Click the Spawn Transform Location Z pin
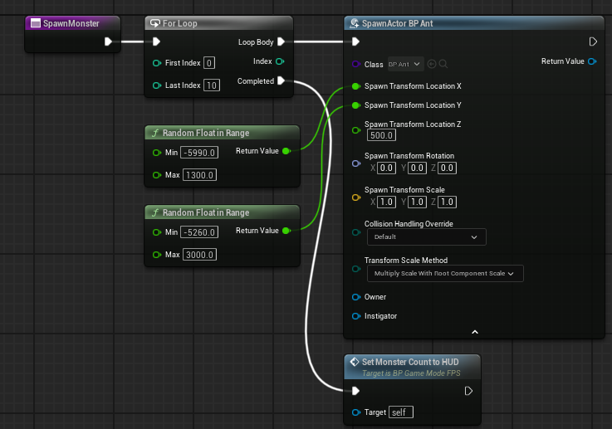Viewport: 612px width, 429px height. [x=356, y=130]
